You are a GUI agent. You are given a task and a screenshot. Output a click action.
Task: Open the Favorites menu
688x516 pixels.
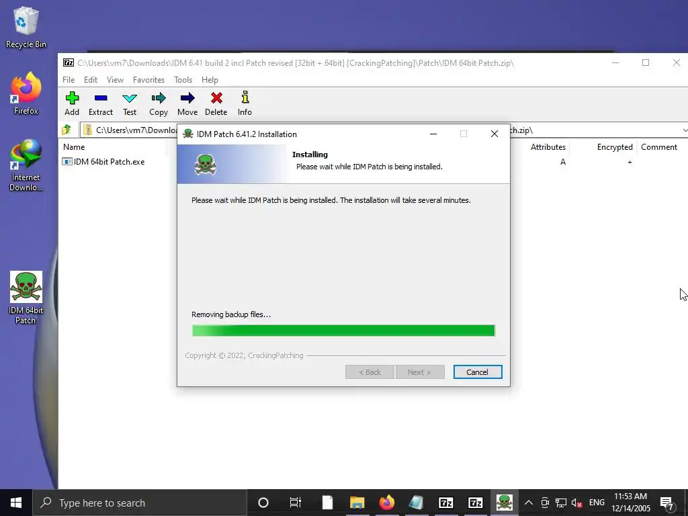[148, 80]
